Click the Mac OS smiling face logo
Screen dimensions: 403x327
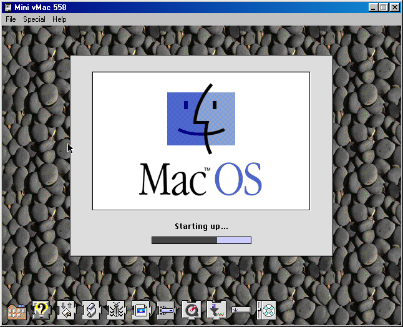point(201,119)
